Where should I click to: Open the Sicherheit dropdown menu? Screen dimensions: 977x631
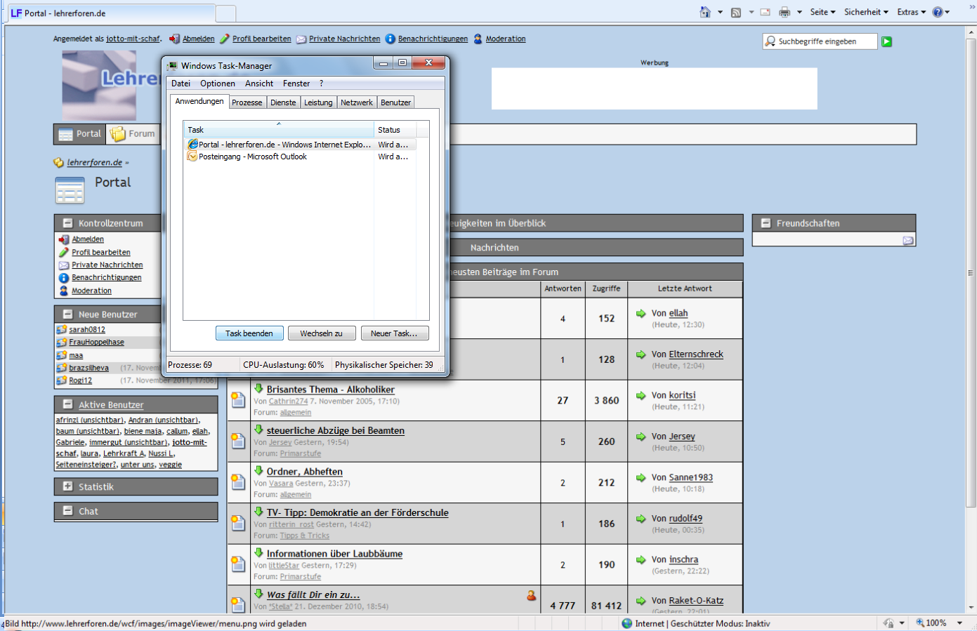865,12
